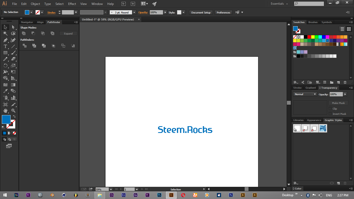354x199 pixels.
Task: Select the Type tool
Action: (x=5, y=46)
